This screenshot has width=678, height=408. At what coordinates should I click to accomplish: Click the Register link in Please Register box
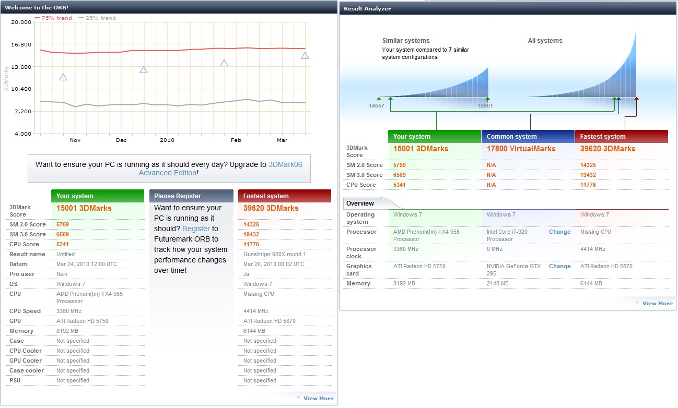(x=196, y=229)
